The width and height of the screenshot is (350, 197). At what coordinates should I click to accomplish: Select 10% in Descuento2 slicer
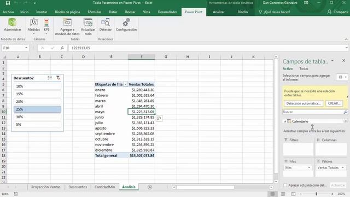[37, 86]
